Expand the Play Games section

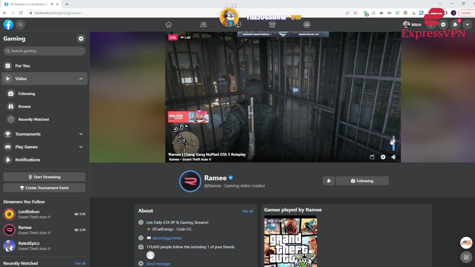pyautogui.click(x=44, y=147)
